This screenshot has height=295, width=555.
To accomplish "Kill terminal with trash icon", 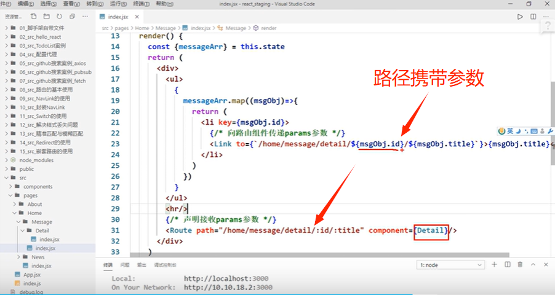I will (x=520, y=264).
